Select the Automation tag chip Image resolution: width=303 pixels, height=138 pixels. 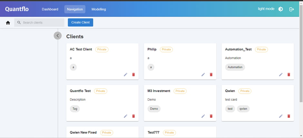coord(235,67)
